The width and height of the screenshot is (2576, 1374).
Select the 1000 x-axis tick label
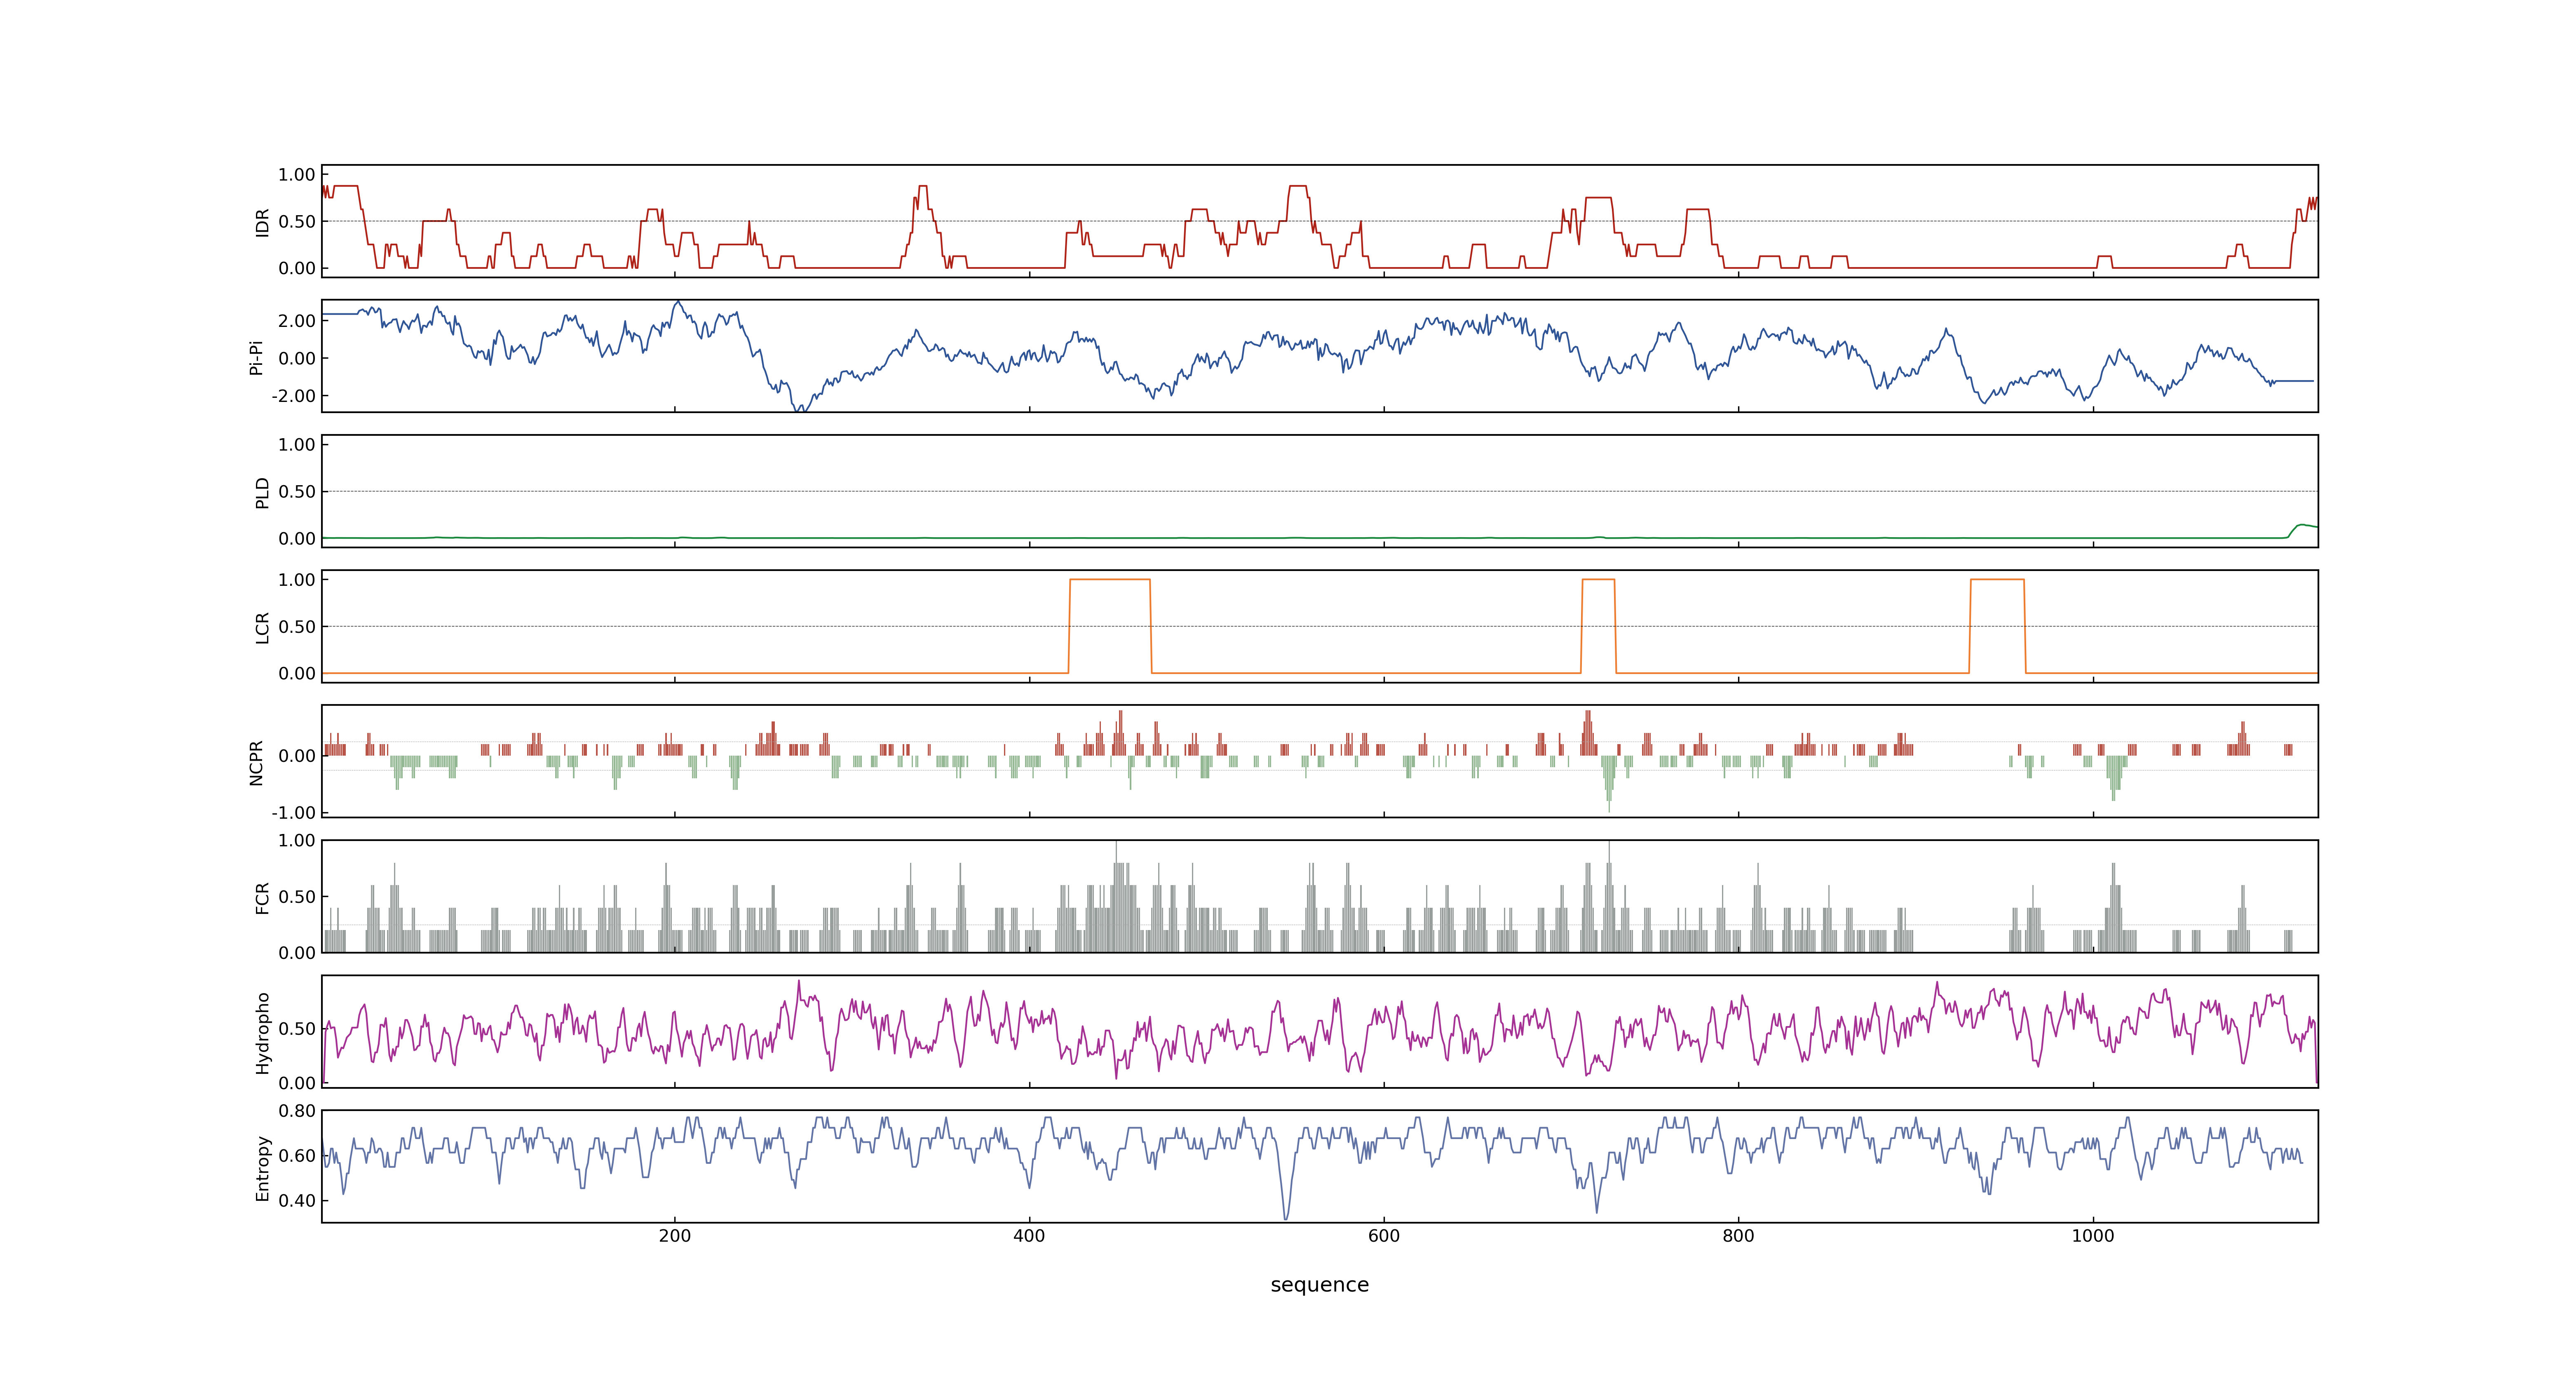pos(2093,1236)
